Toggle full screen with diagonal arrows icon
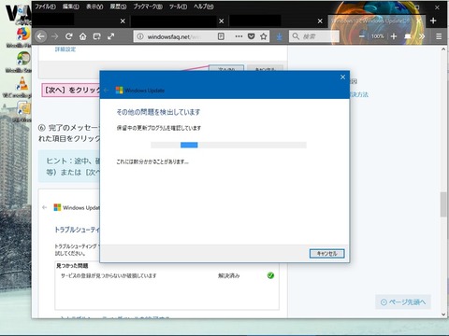 [111, 36]
